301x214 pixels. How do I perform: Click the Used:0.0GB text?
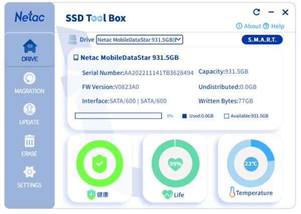[201, 116]
